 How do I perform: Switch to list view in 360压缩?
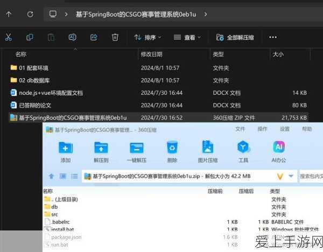(x=74, y=176)
